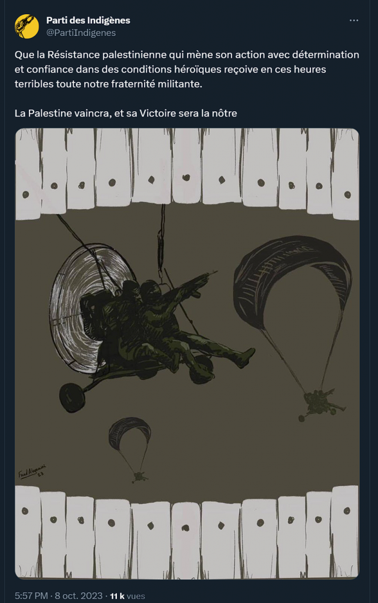Open the three-dot more options menu
378x603 pixels.
tap(354, 21)
